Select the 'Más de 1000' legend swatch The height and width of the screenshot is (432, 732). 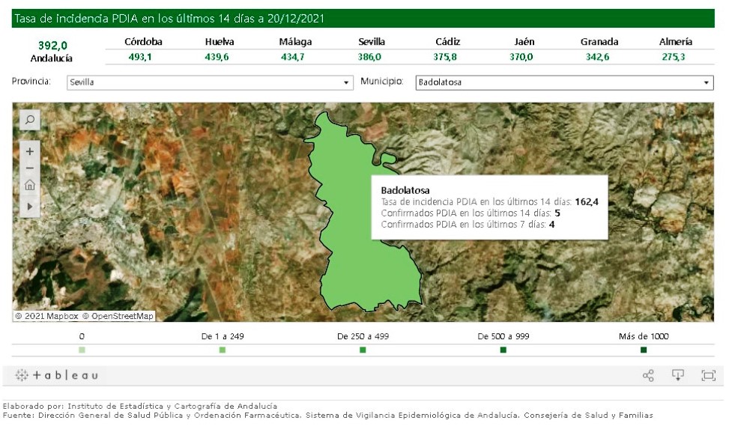pos(644,350)
